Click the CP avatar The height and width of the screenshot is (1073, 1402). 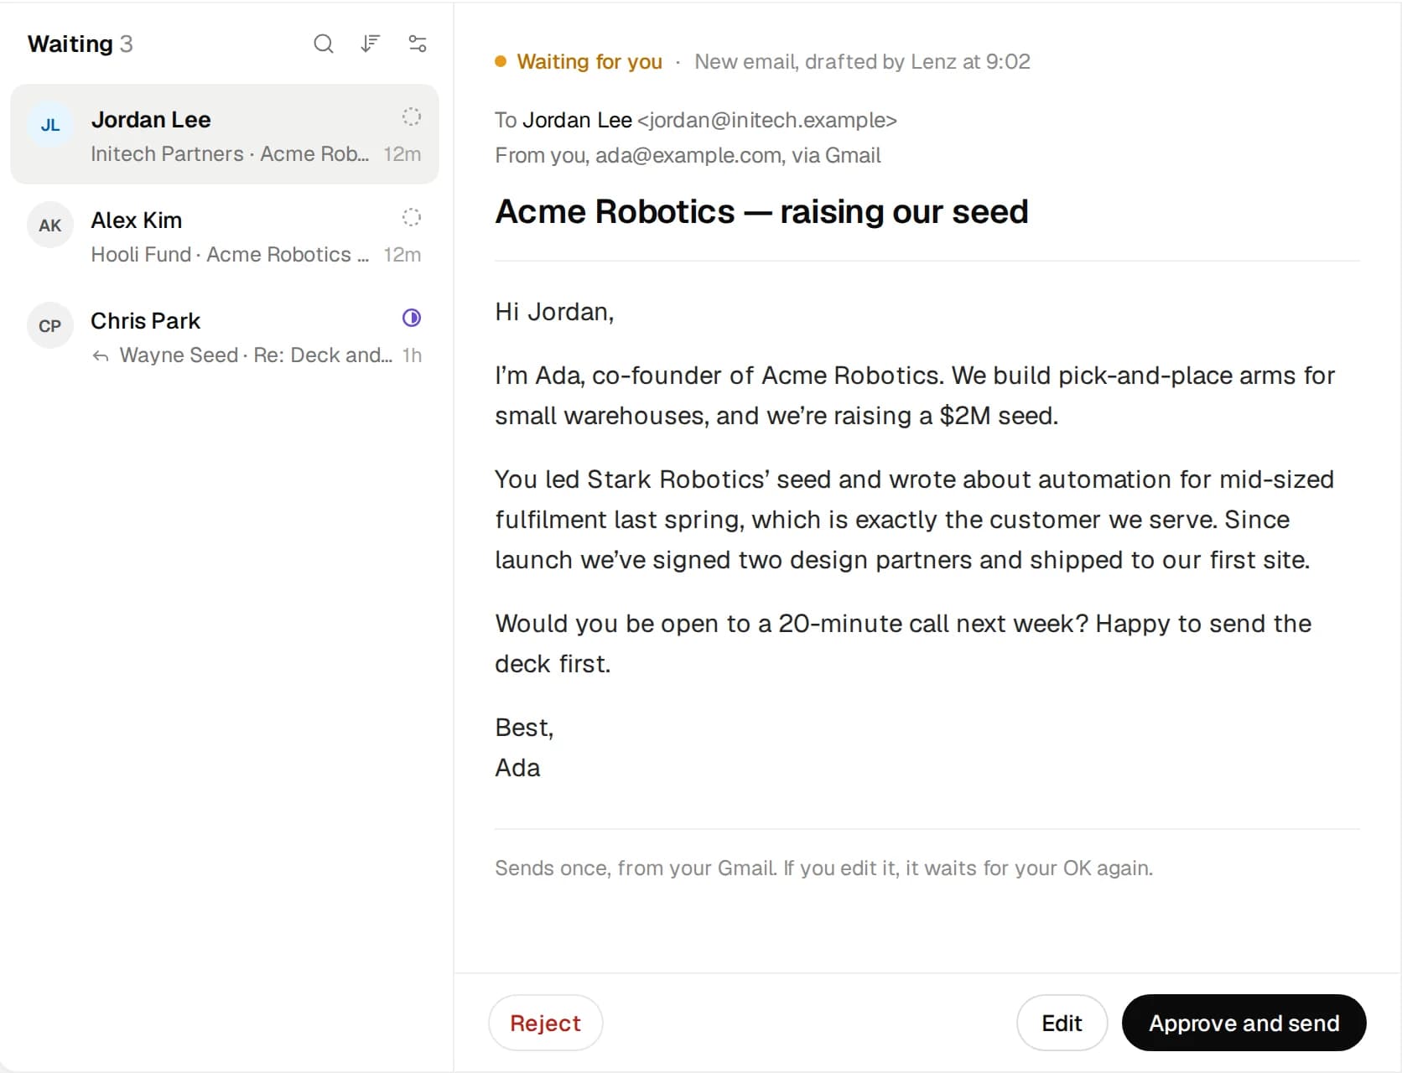point(50,325)
